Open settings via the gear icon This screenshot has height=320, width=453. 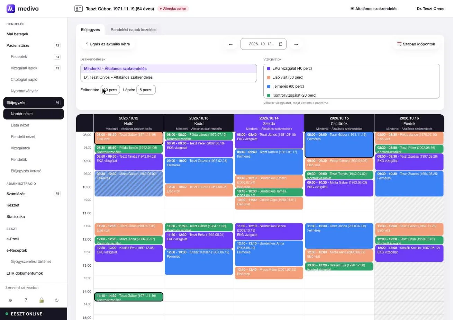tap(10, 300)
